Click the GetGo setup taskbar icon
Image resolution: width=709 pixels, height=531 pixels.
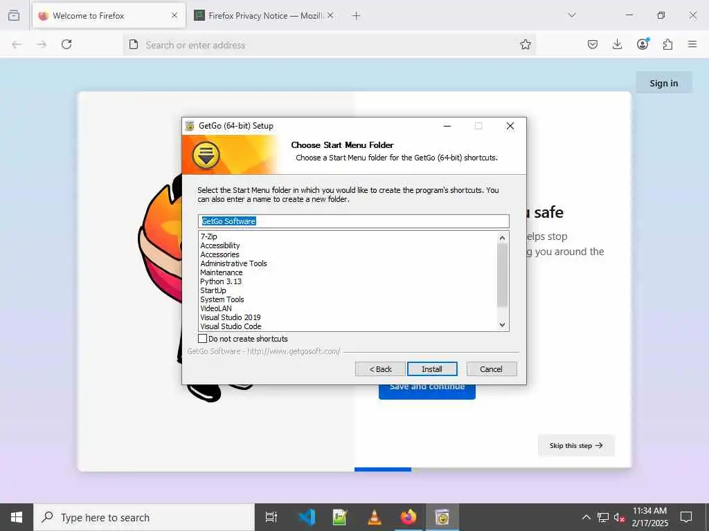[x=442, y=517]
